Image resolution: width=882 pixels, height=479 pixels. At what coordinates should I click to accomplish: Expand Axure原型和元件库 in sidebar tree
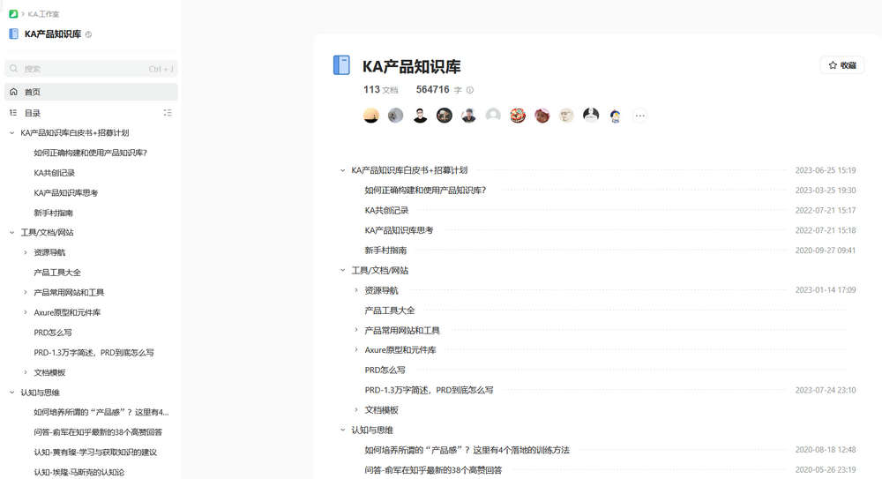pos(26,312)
